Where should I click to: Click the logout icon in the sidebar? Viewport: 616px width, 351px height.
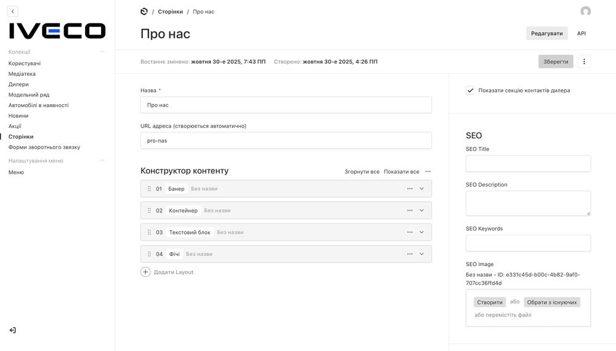coord(12,330)
